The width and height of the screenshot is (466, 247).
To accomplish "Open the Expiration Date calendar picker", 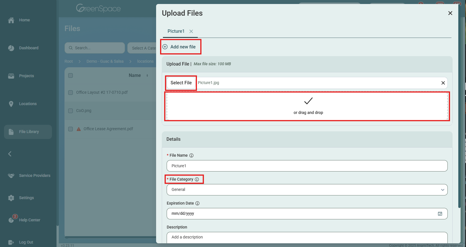I will pyautogui.click(x=440, y=214).
